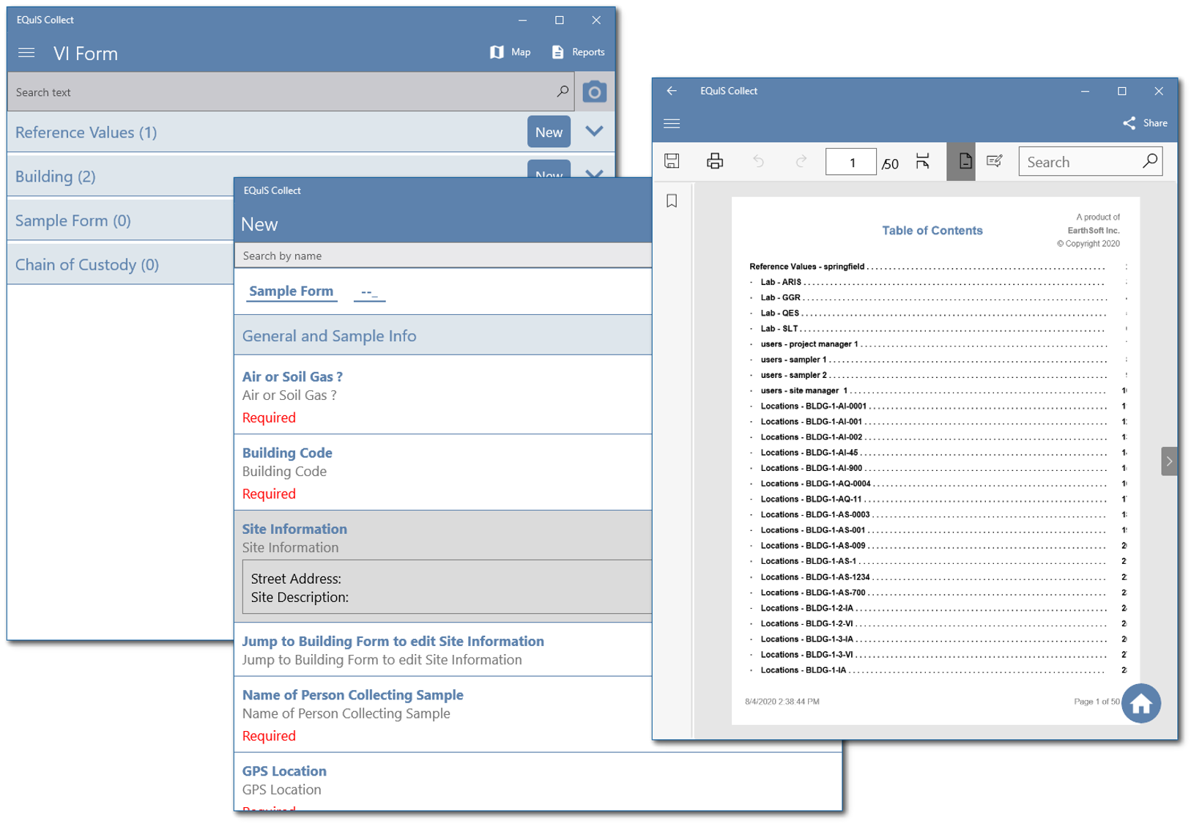Screen dimensions: 1191x824
Task: Toggle the single page view mode
Action: (x=964, y=161)
